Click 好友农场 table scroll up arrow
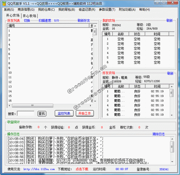Image resolution: width=180 pixels, height=175 pixels. click(172, 87)
